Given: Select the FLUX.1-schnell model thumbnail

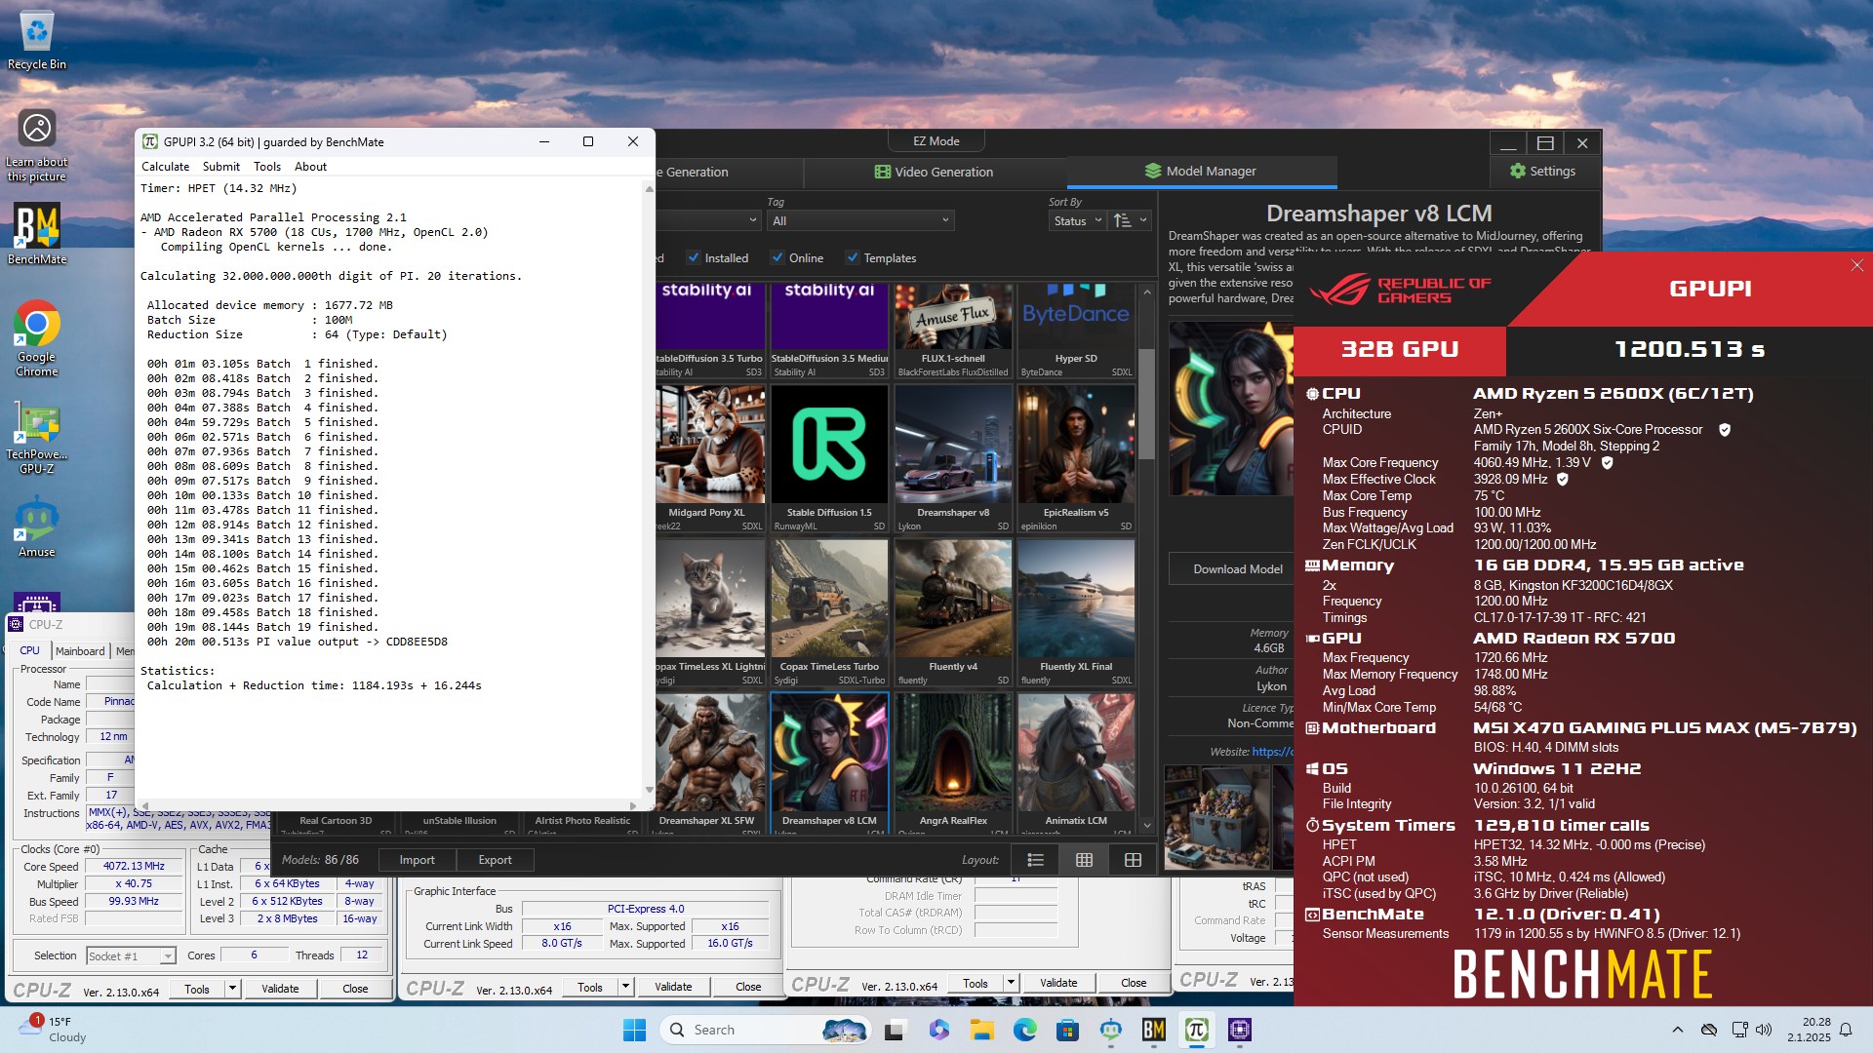Looking at the screenshot, I should coord(953,330).
